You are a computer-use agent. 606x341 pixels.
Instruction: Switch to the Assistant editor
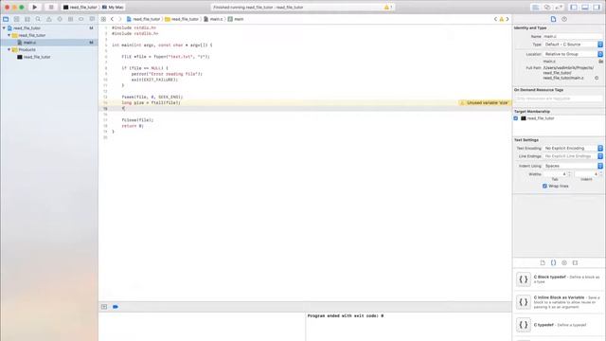[547, 8]
